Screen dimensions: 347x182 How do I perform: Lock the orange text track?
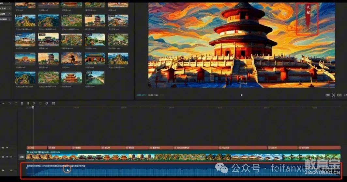tap(3, 147)
